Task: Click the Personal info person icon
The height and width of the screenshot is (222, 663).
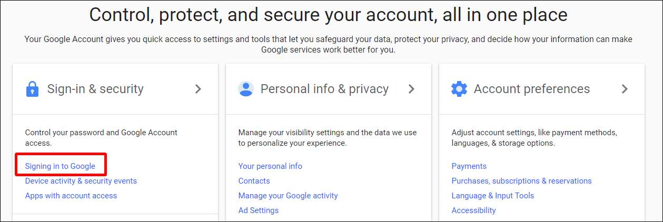Action: [245, 89]
